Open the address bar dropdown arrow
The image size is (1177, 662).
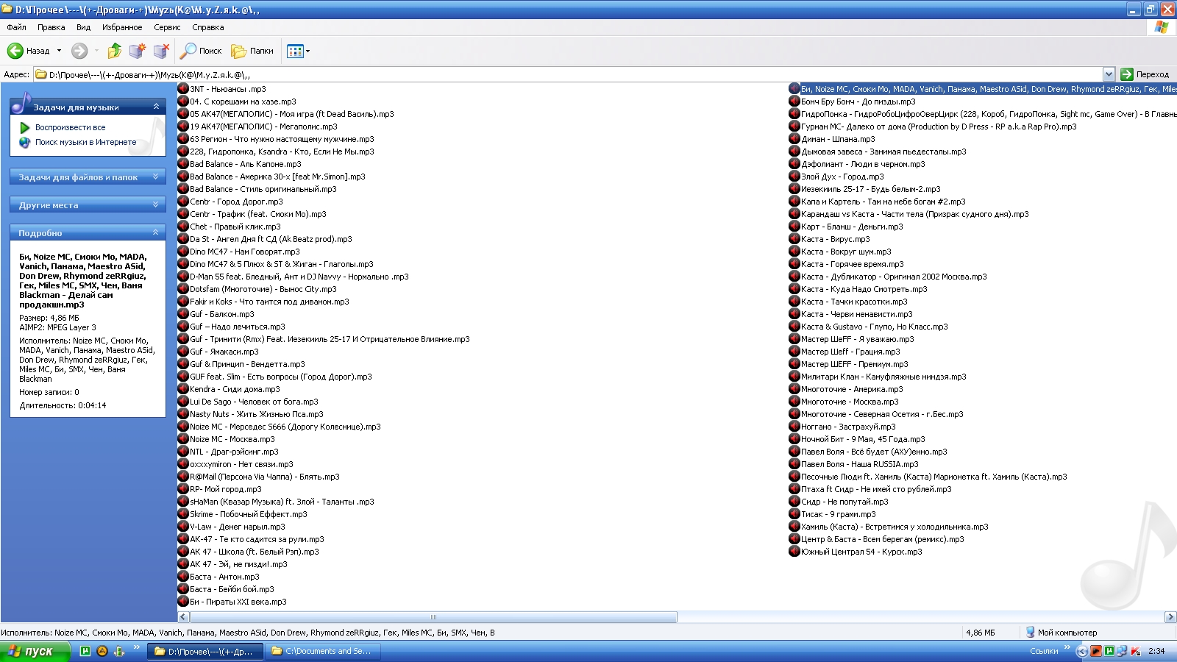pos(1109,74)
